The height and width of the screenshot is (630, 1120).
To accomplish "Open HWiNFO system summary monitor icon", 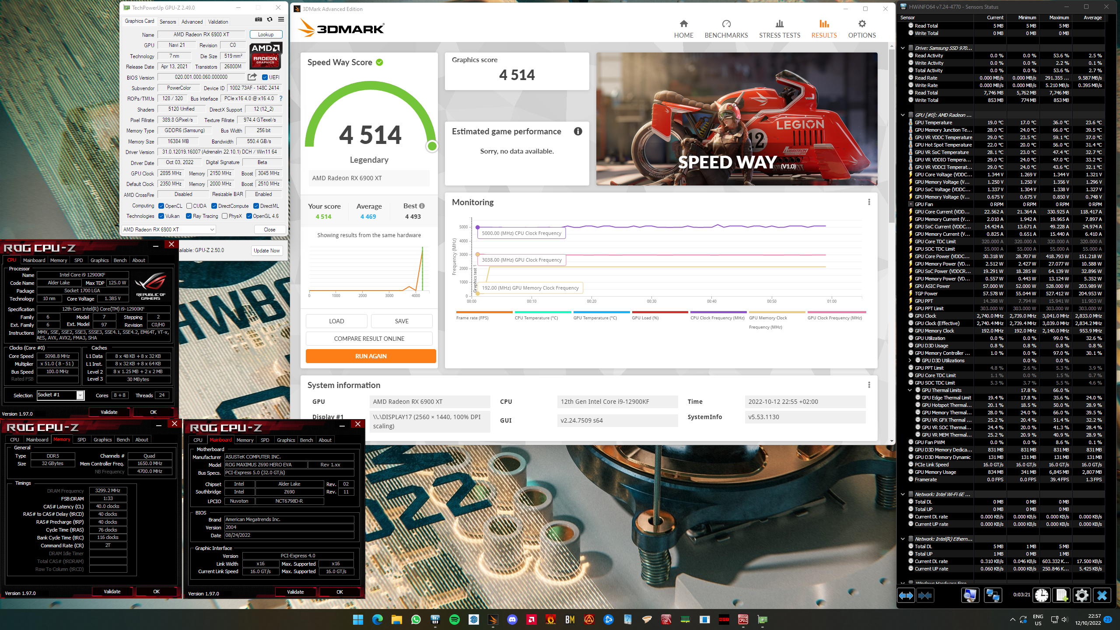I will [x=970, y=595].
